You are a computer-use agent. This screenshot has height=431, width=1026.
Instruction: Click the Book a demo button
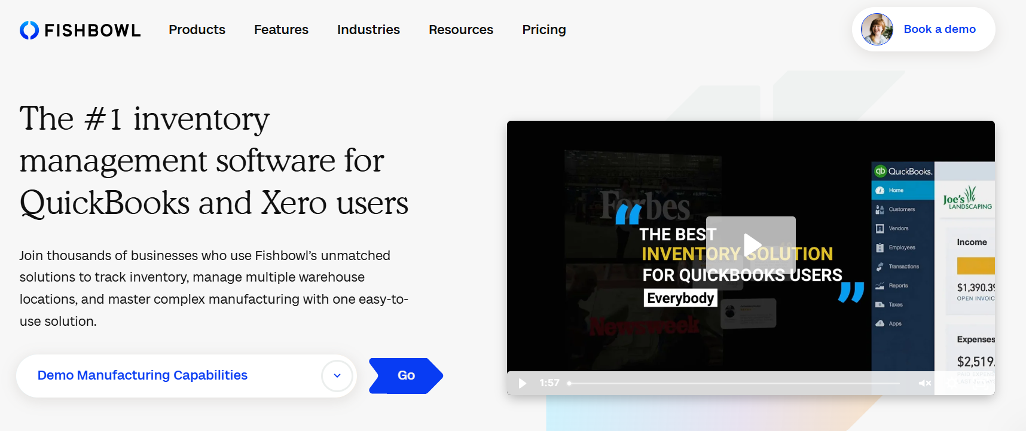pos(939,29)
